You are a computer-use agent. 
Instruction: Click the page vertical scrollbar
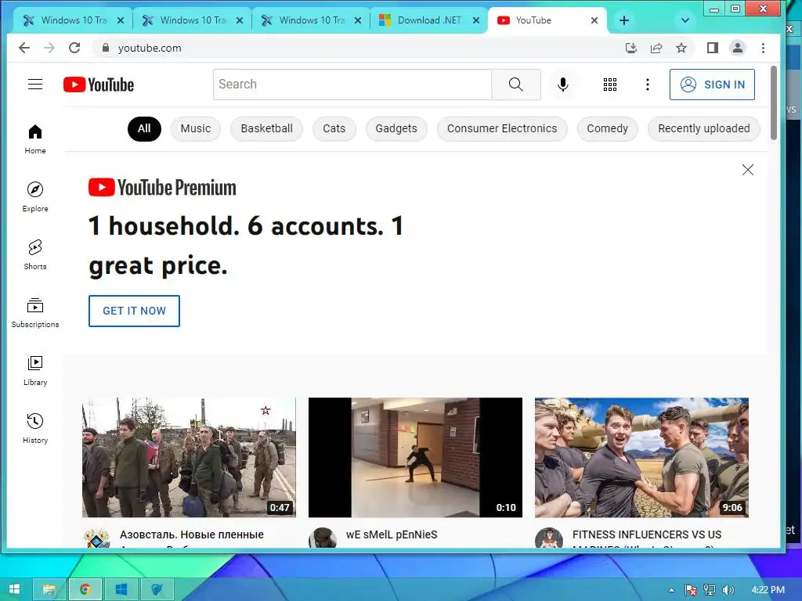pos(774,103)
